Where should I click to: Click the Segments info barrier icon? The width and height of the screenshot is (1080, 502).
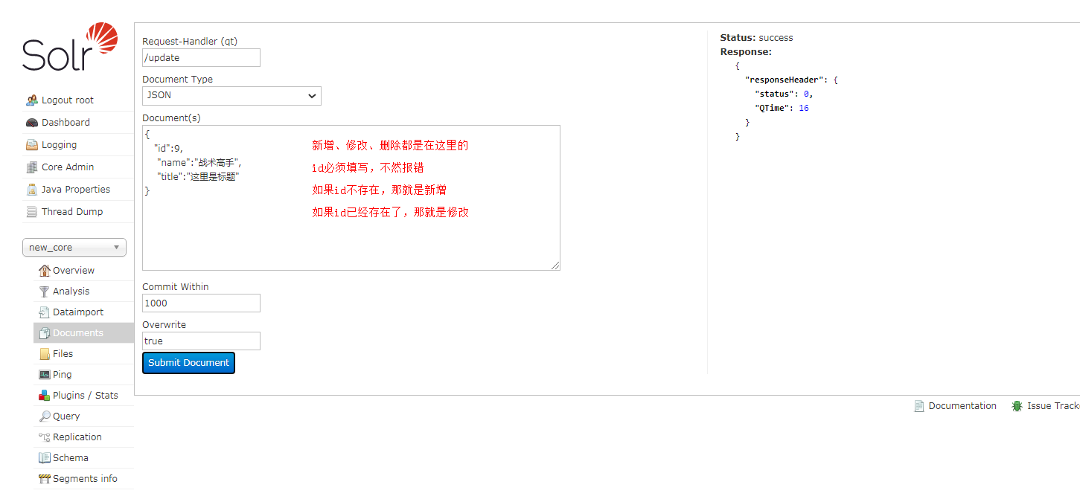click(45, 479)
